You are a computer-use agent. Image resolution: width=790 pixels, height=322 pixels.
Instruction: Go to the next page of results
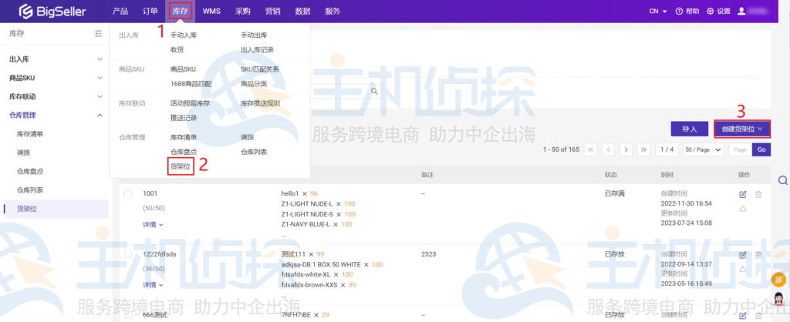pyautogui.click(x=626, y=149)
